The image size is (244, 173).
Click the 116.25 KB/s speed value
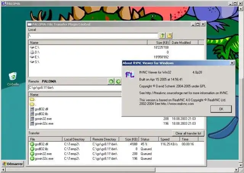[x=169, y=144]
